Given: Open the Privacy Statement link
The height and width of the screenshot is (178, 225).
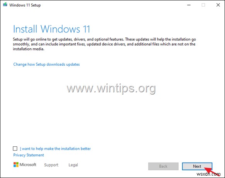Looking at the screenshot, I should pos(29,155).
